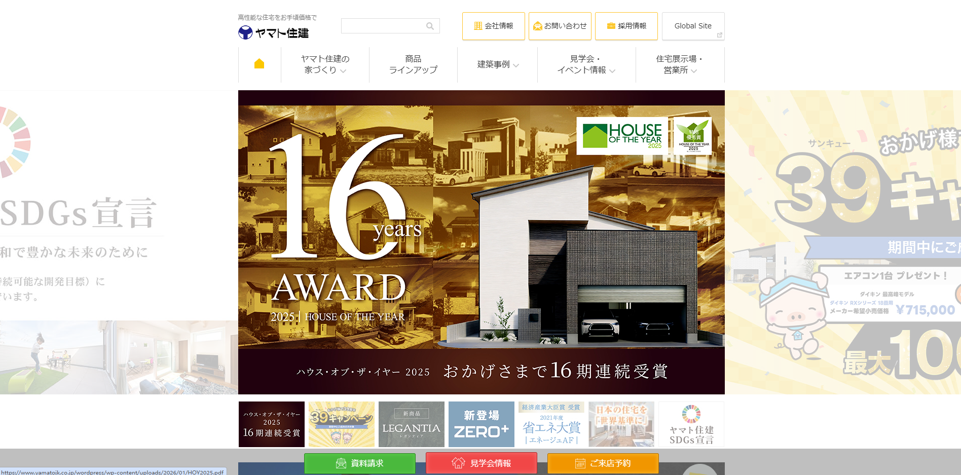The width and height of the screenshot is (961, 475).
Task: Select the 日本の住宅を世界基準に thumbnail
Action: click(x=621, y=424)
